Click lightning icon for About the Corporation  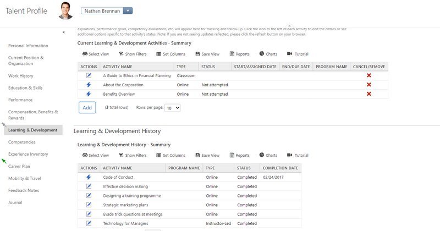pyautogui.click(x=89, y=85)
